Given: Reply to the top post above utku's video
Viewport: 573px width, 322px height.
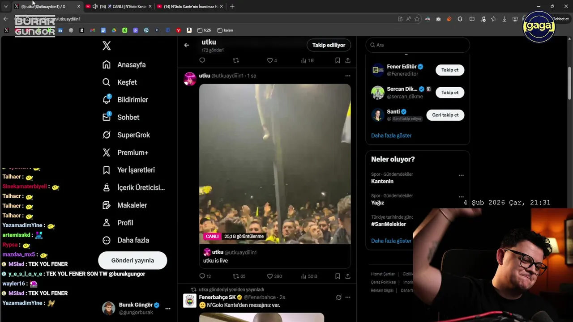Looking at the screenshot, I should point(202,60).
